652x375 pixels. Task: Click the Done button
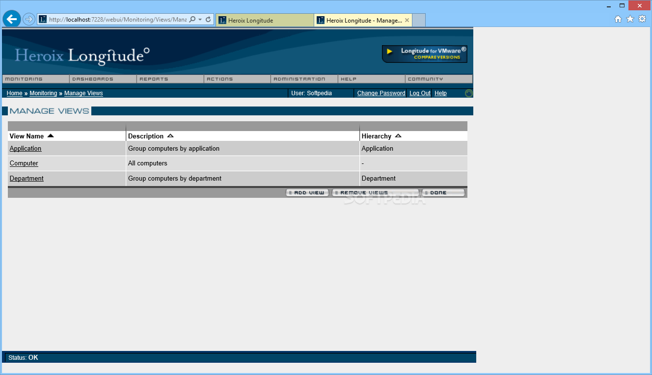coord(443,193)
